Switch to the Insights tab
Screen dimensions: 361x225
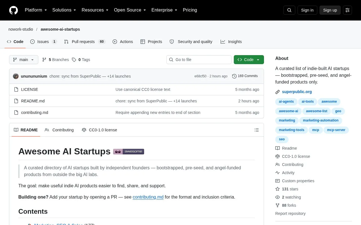[231, 42]
